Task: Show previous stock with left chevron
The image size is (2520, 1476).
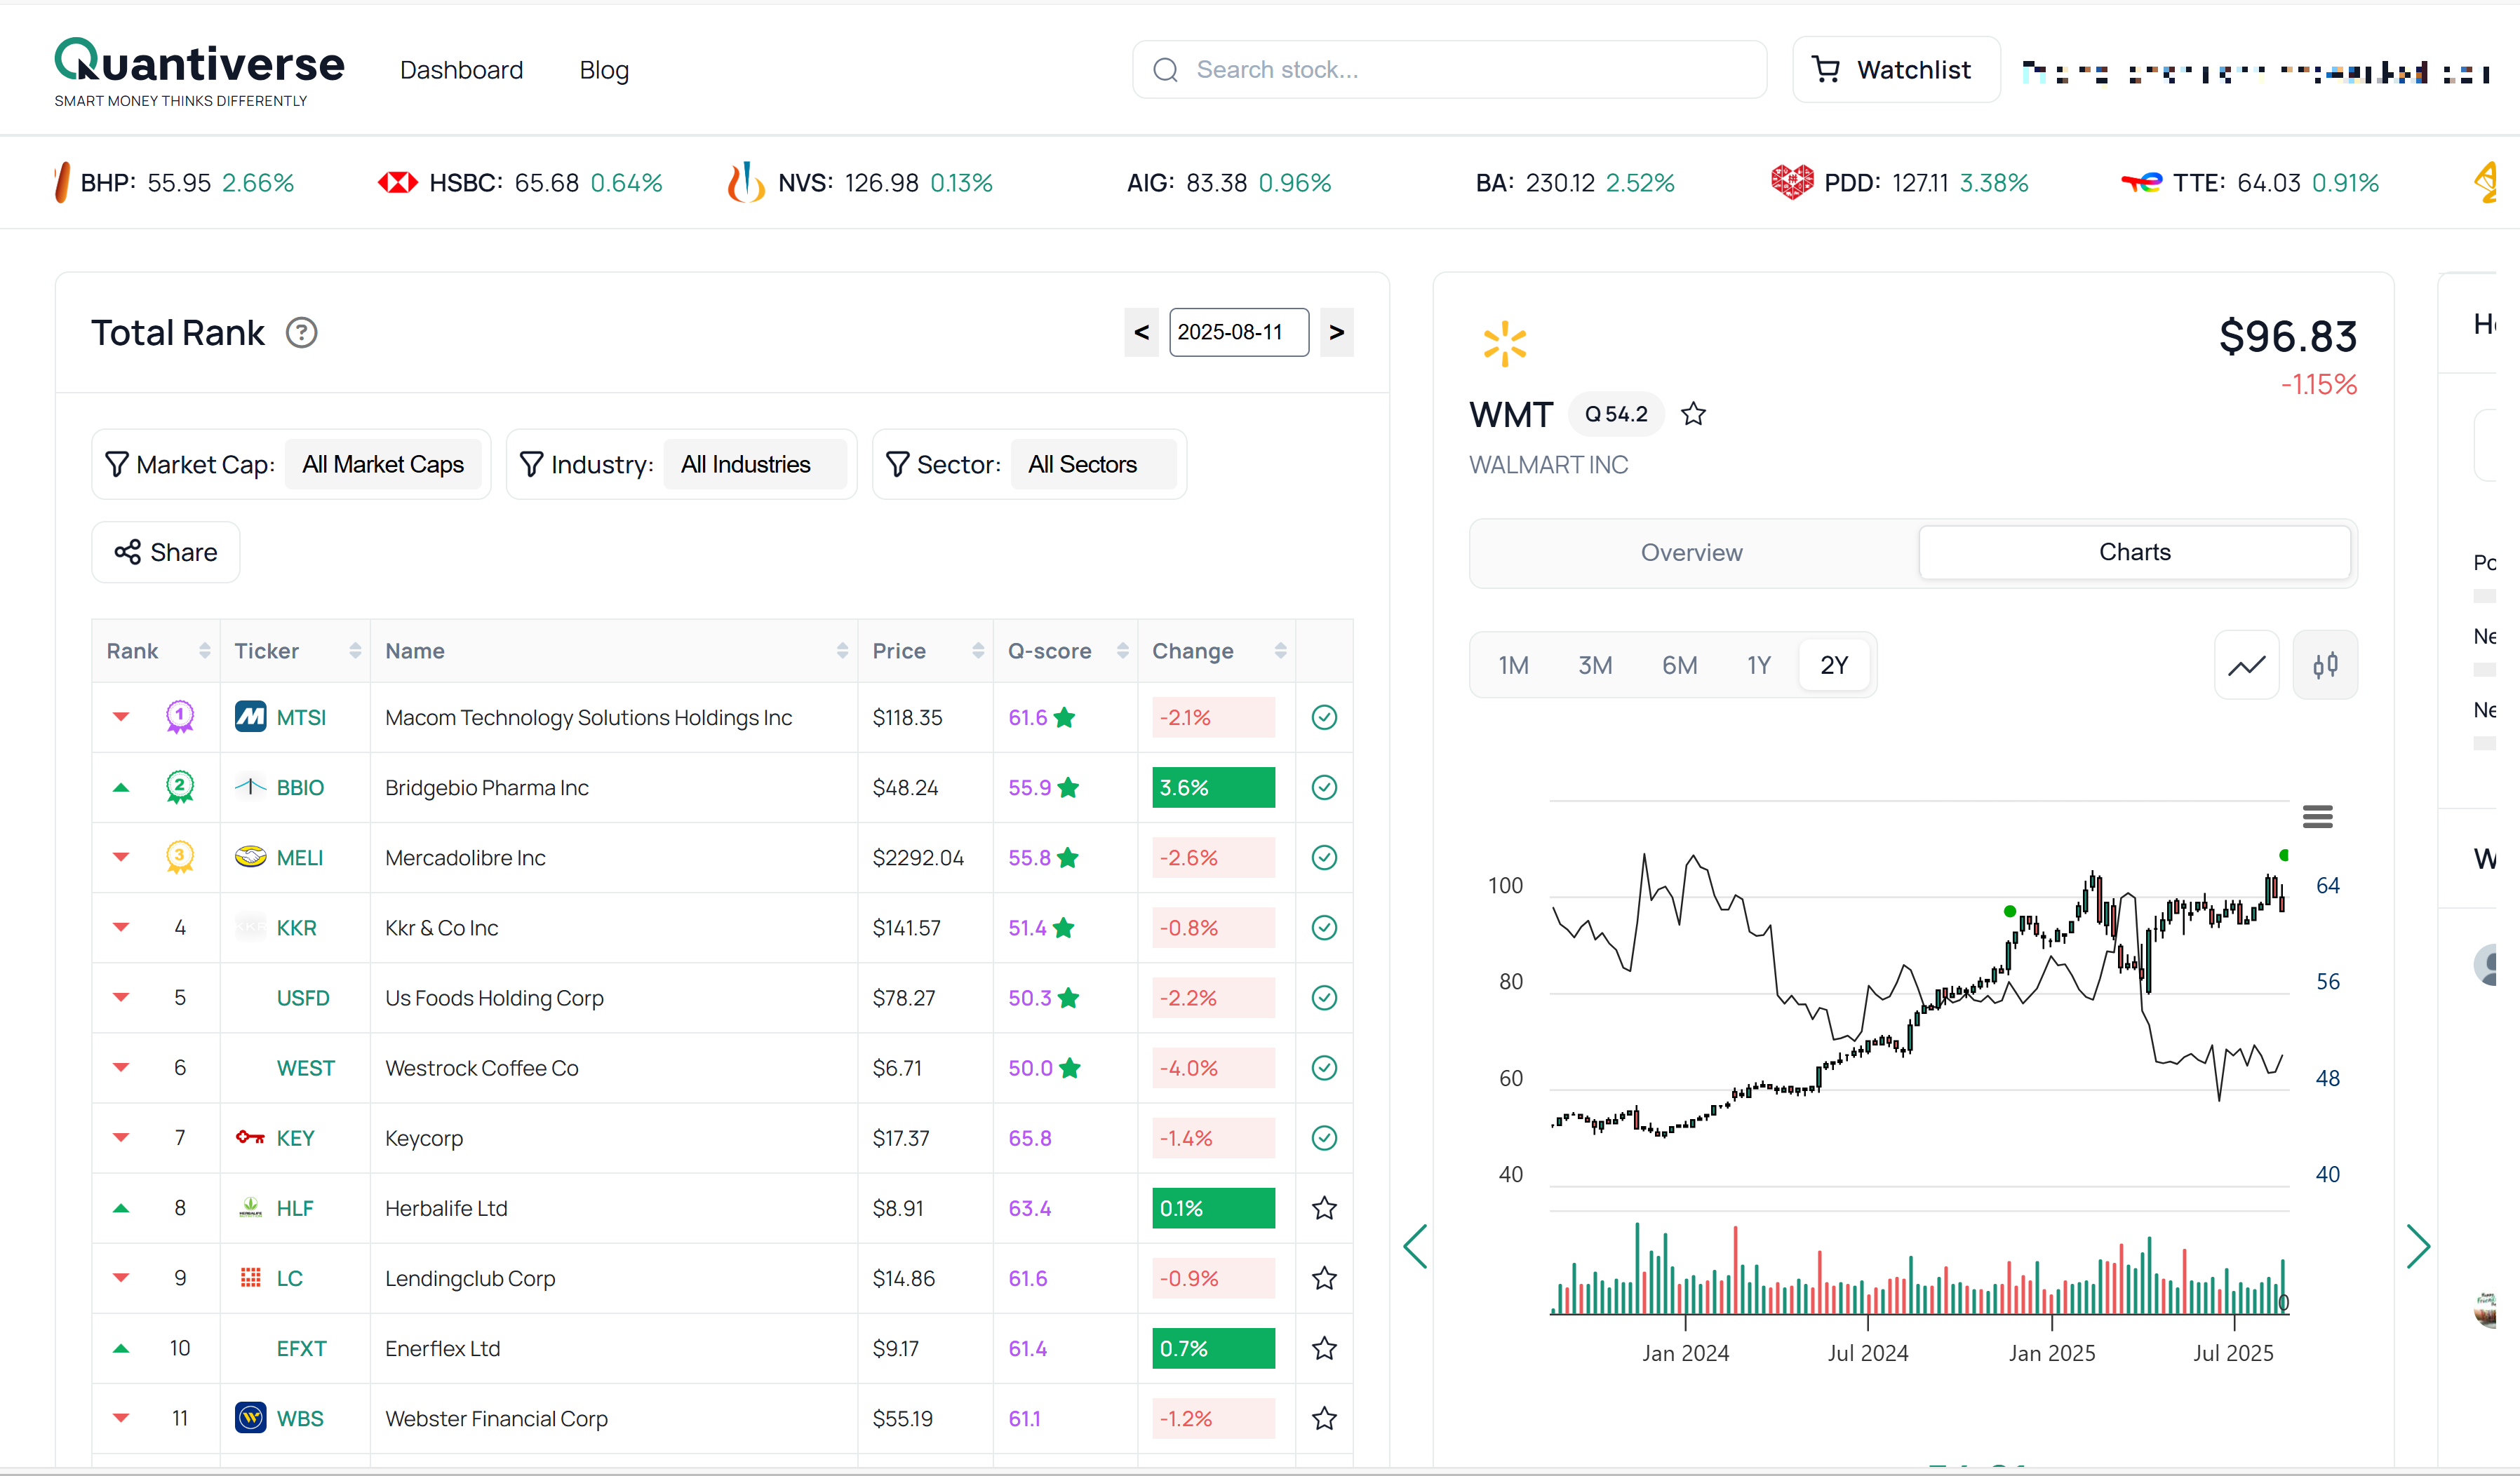Action: [x=1414, y=1246]
